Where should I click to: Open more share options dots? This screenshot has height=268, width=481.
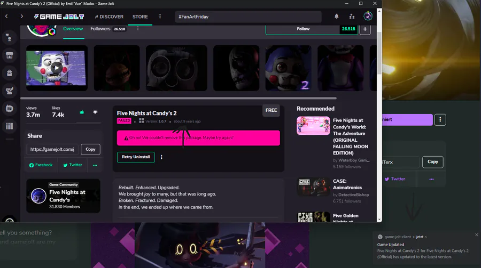point(95,165)
